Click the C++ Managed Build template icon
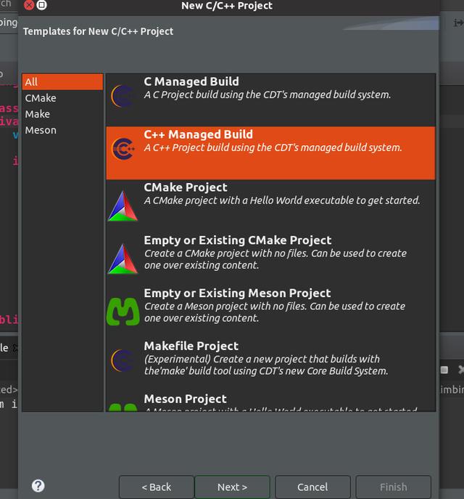This screenshot has width=464, height=499. 123,148
